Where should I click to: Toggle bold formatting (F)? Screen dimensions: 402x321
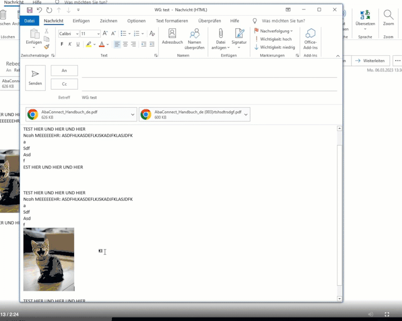click(62, 44)
